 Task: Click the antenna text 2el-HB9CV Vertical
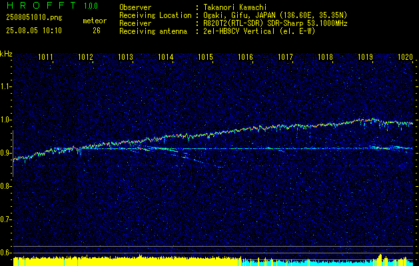click(x=239, y=31)
